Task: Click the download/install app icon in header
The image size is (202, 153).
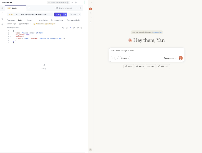Action: click(72, 3)
